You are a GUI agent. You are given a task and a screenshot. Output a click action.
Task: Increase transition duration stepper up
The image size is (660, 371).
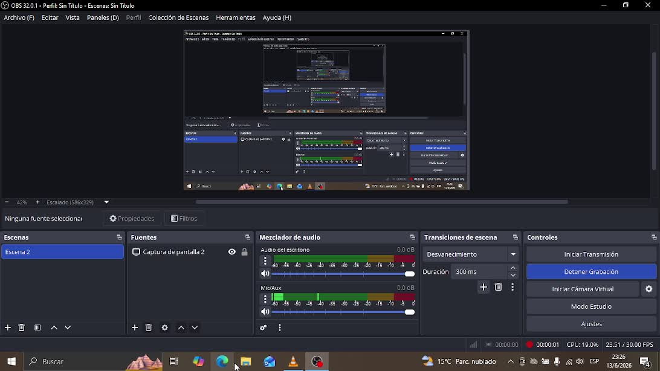[513, 268]
